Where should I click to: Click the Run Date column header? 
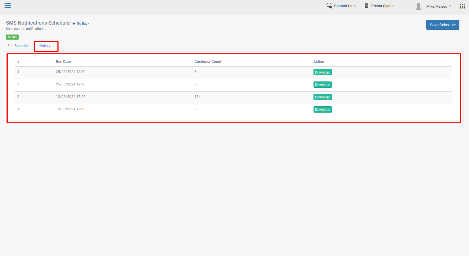(63, 62)
